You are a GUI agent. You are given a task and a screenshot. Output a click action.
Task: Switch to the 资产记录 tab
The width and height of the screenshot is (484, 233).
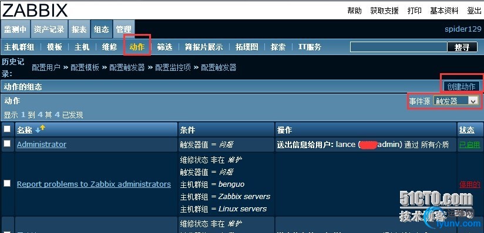(49, 29)
